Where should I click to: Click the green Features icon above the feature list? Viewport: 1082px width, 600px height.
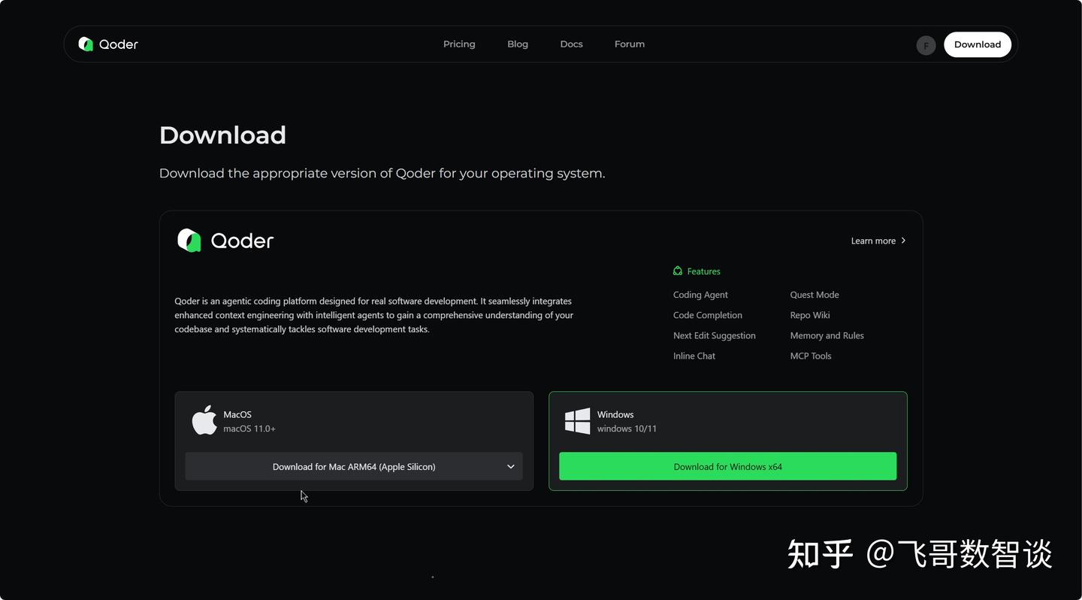677,271
